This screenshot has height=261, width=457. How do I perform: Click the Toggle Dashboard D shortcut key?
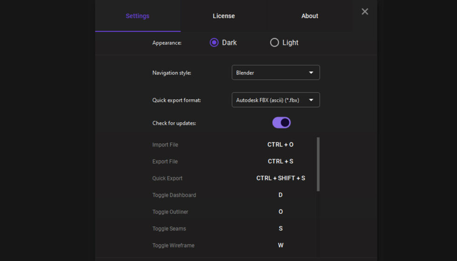280,195
